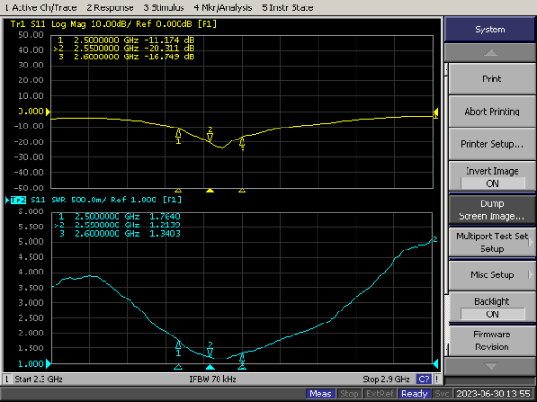Open the Mkr/Analysis menu

click(x=223, y=7)
